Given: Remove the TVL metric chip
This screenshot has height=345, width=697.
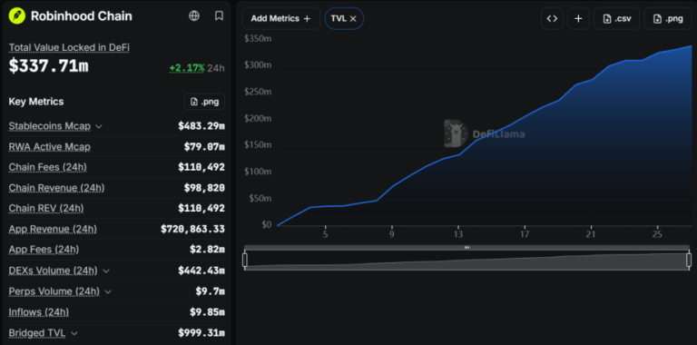Looking at the screenshot, I should (x=353, y=19).
